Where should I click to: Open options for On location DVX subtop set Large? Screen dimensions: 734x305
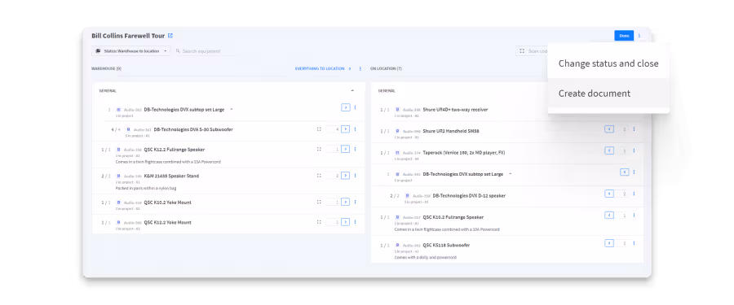point(635,172)
